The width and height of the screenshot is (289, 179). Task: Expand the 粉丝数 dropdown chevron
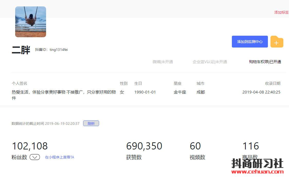[35, 157]
